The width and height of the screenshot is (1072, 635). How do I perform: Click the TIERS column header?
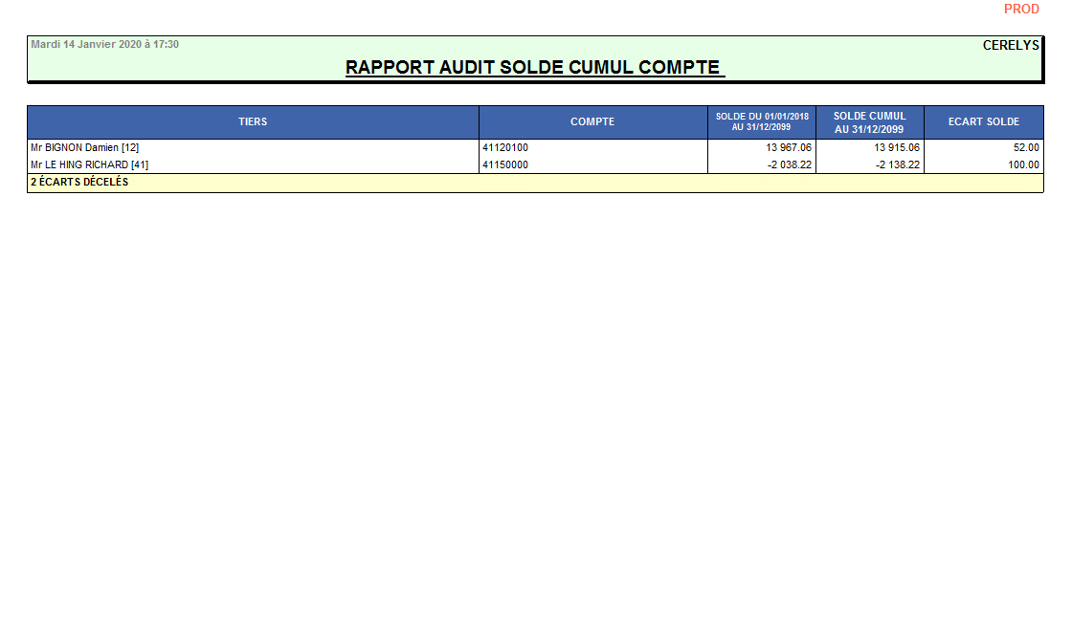click(x=253, y=122)
